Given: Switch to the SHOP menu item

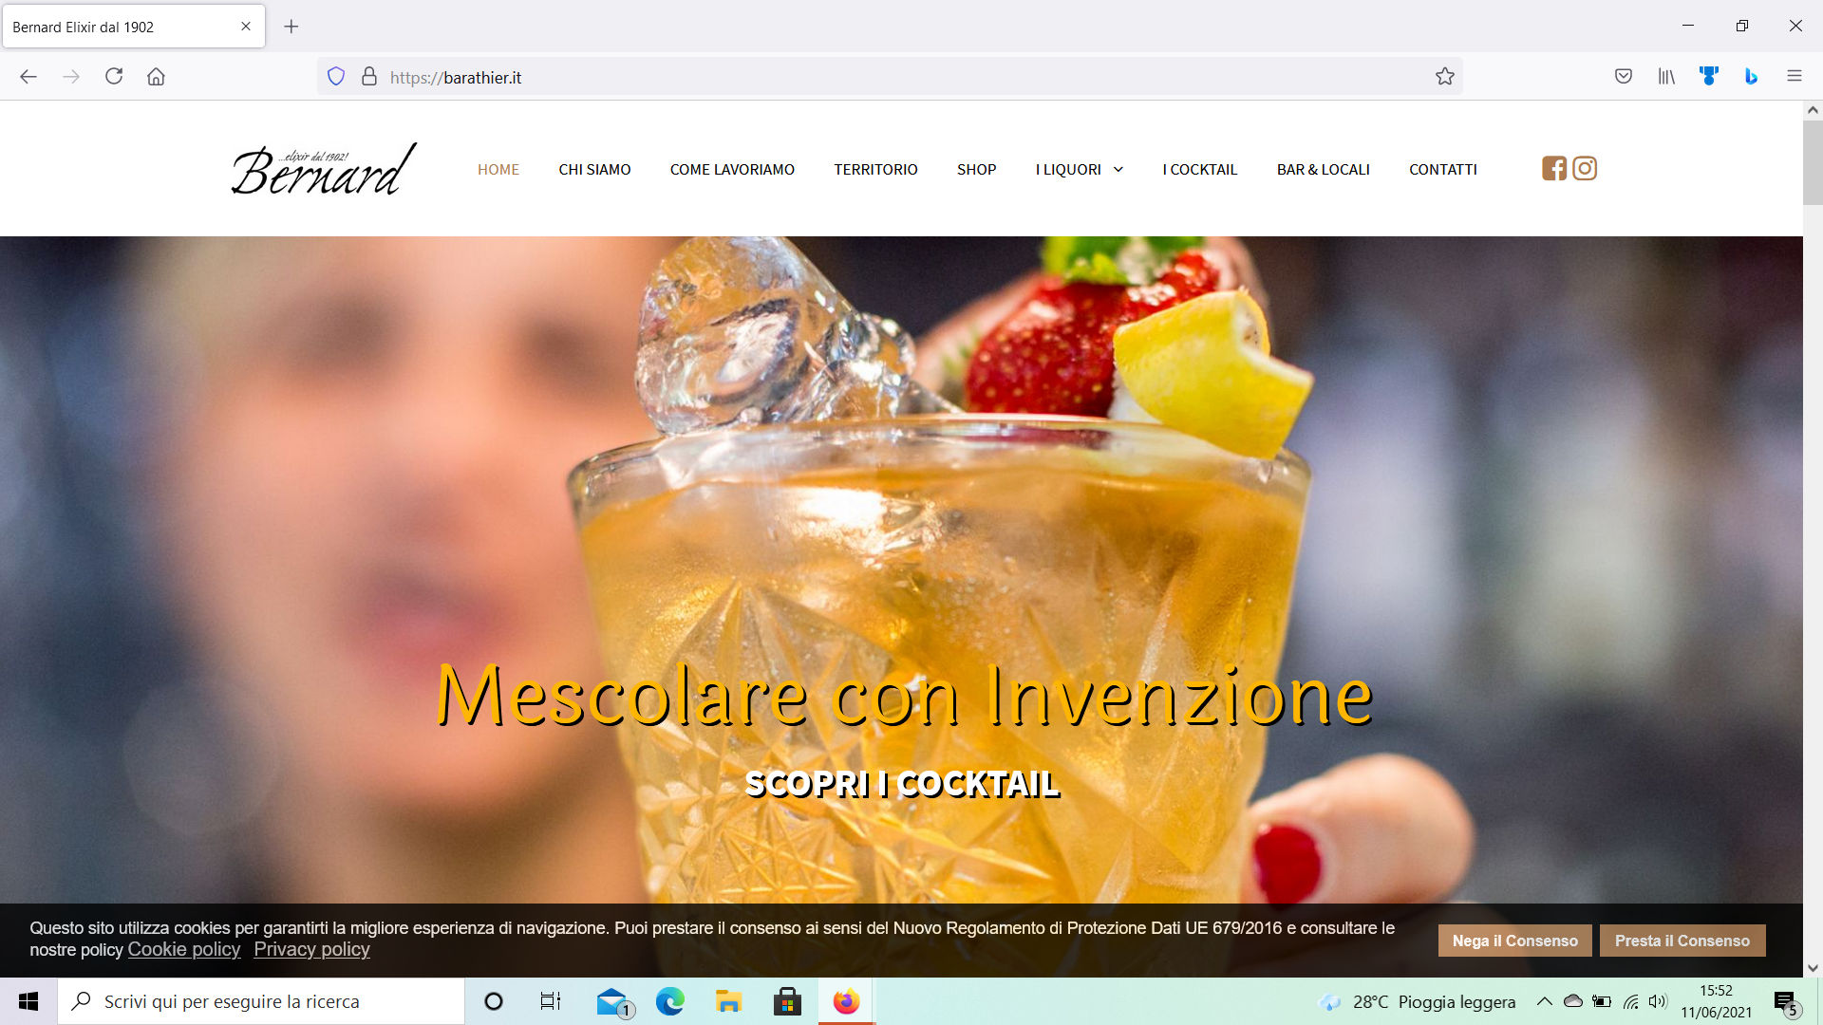Looking at the screenshot, I should [x=976, y=169].
